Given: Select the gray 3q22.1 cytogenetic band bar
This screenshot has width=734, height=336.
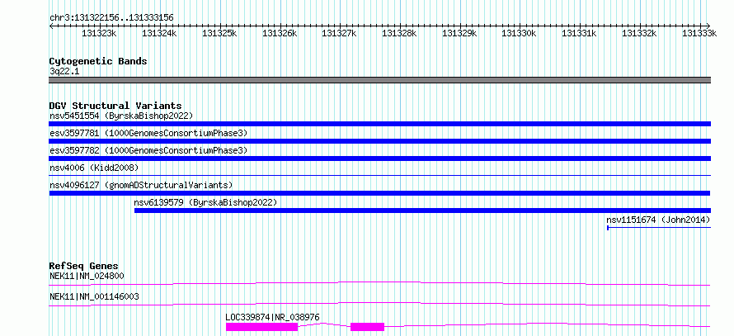Looking at the screenshot, I should pyautogui.click(x=379, y=80).
